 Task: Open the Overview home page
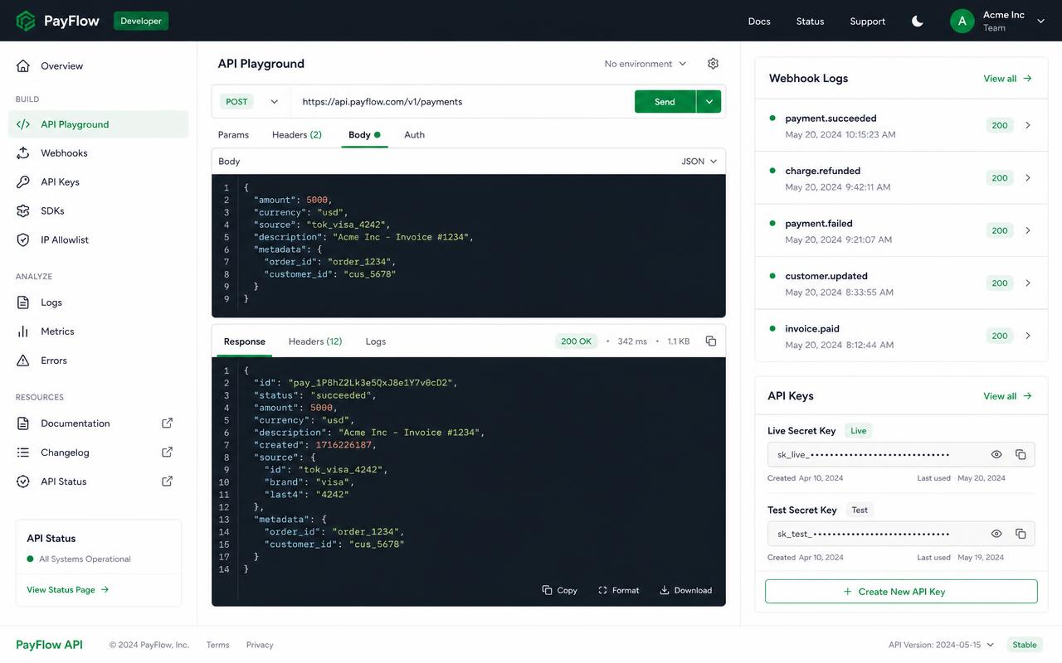point(98,66)
